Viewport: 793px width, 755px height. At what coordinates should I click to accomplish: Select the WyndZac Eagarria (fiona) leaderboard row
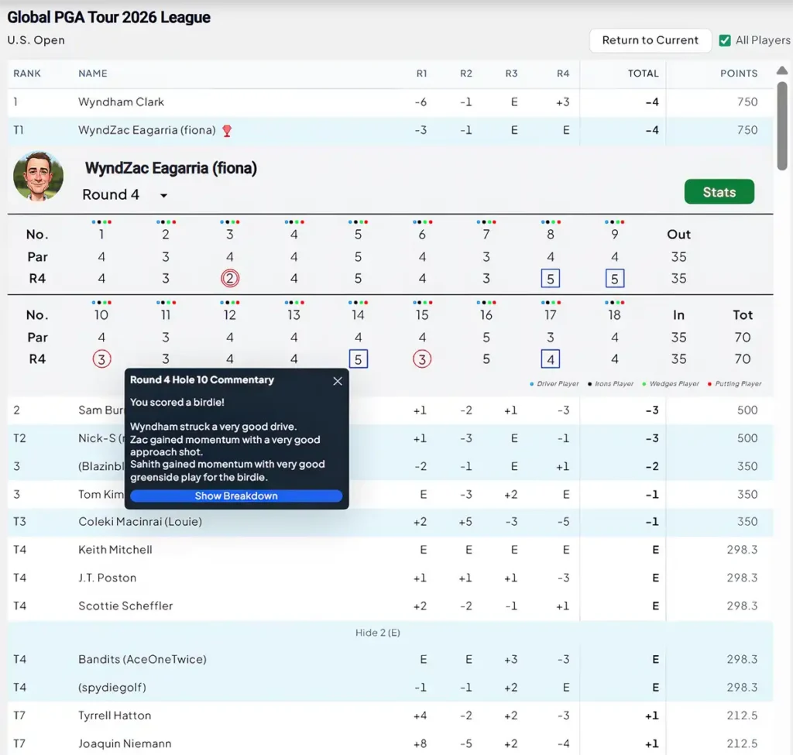[390, 130]
